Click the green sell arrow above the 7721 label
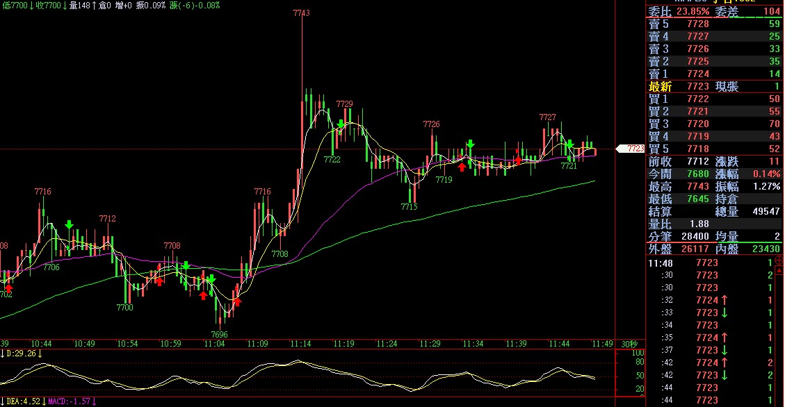 click(569, 144)
